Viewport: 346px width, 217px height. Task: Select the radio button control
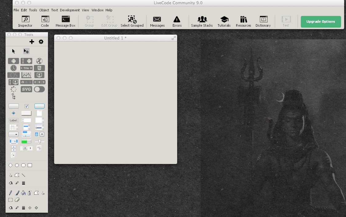click(14, 113)
